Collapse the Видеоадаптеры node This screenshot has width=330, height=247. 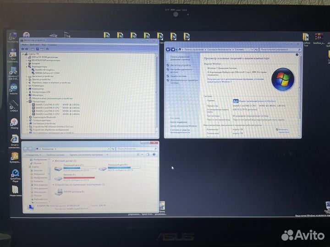[27, 67]
